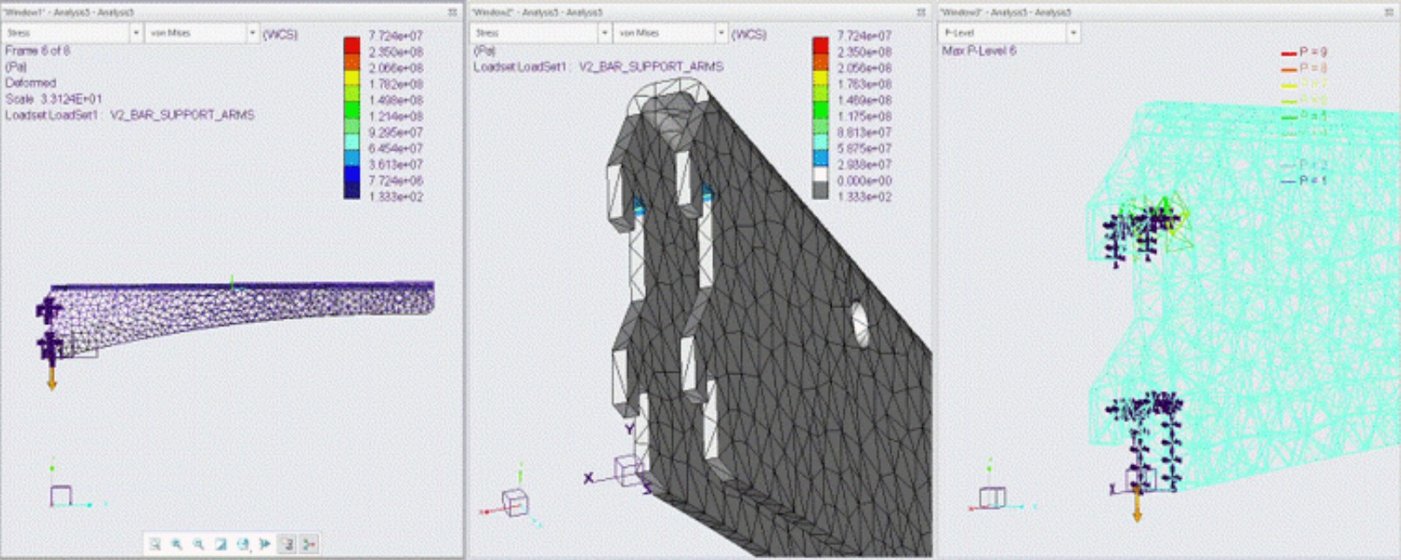Image resolution: width=1401 pixels, height=560 pixels.
Task: Click the '(WCS)' label in Window2
Action: click(749, 35)
